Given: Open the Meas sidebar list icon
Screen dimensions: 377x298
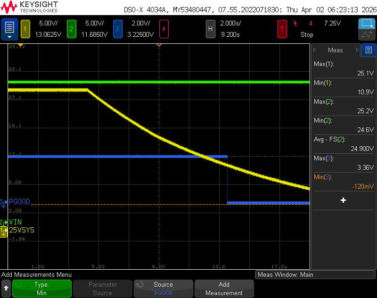Looking at the screenshot, I should (x=369, y=50).
